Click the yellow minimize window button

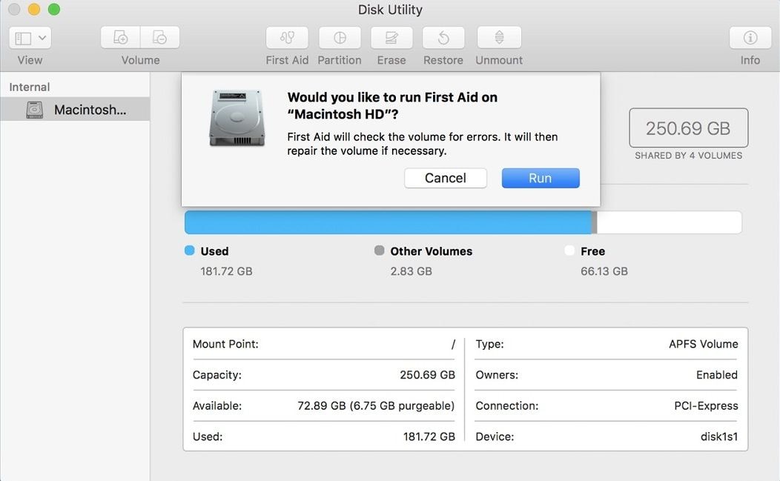(34, 10)
